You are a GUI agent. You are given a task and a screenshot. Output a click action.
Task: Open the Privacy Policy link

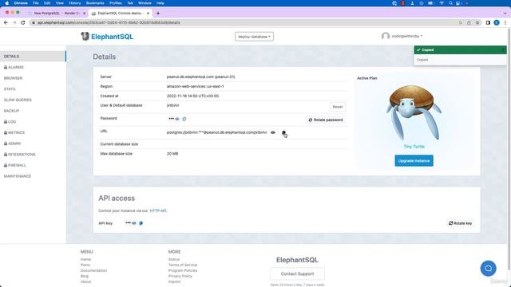coord(180,277)
